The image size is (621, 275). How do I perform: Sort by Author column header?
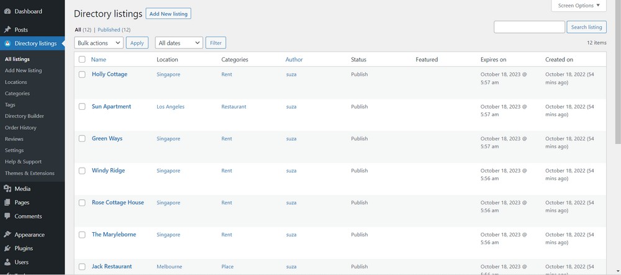pyautogui.click(x=294, y=60)
